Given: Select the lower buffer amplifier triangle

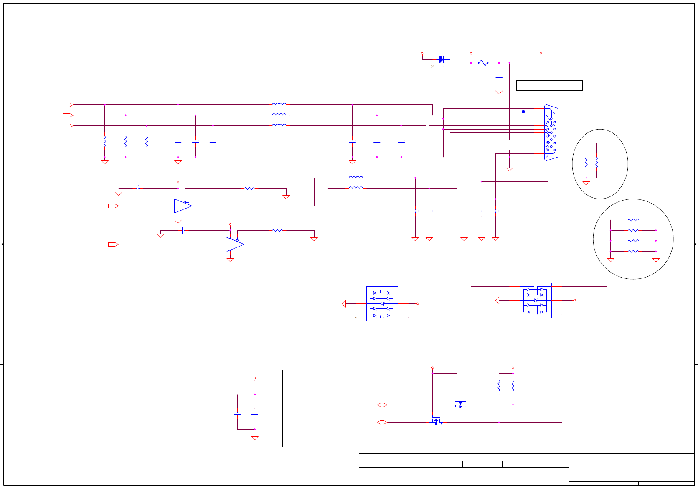Looking at the screenshot, I should [x=236, y=244].
